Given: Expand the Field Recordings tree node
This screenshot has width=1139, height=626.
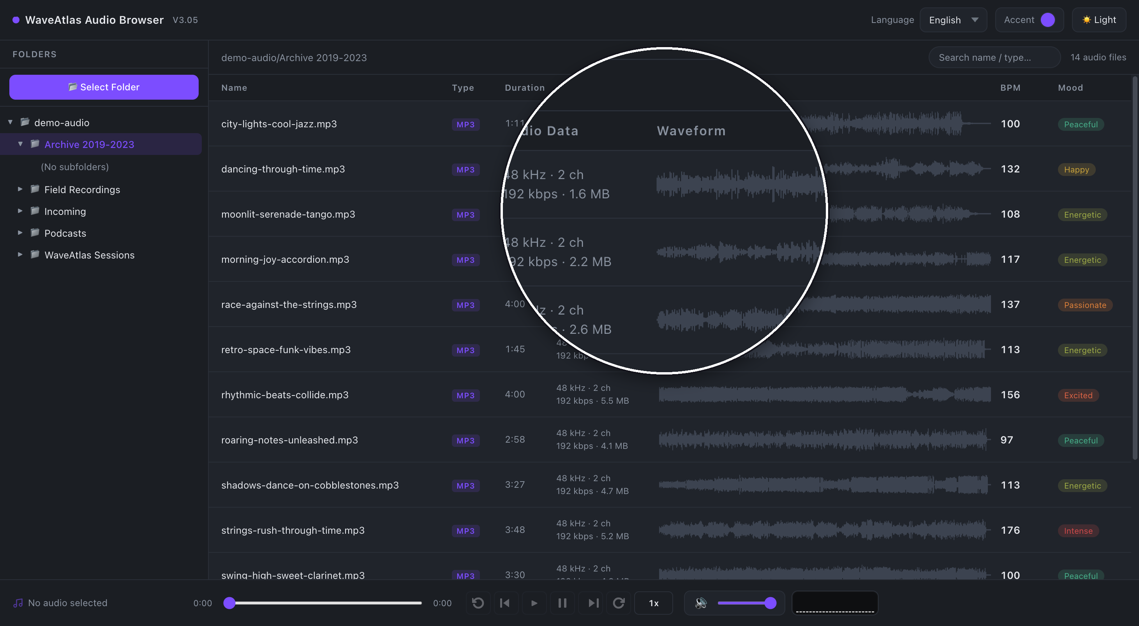Looking at the screenshot, I should click(20, 189).
